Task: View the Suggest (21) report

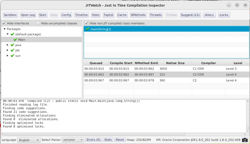Action: pyautogui.click(x=190, y=15)
